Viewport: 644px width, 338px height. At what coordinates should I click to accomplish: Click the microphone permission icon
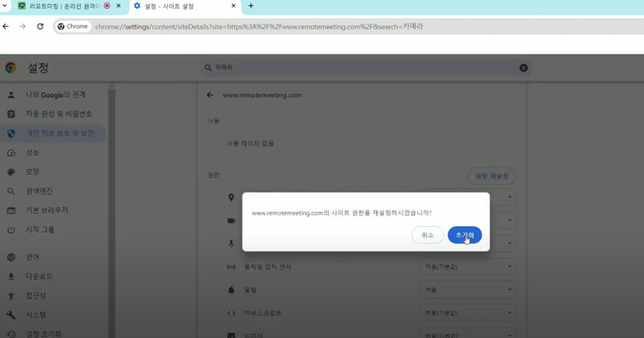231,244
